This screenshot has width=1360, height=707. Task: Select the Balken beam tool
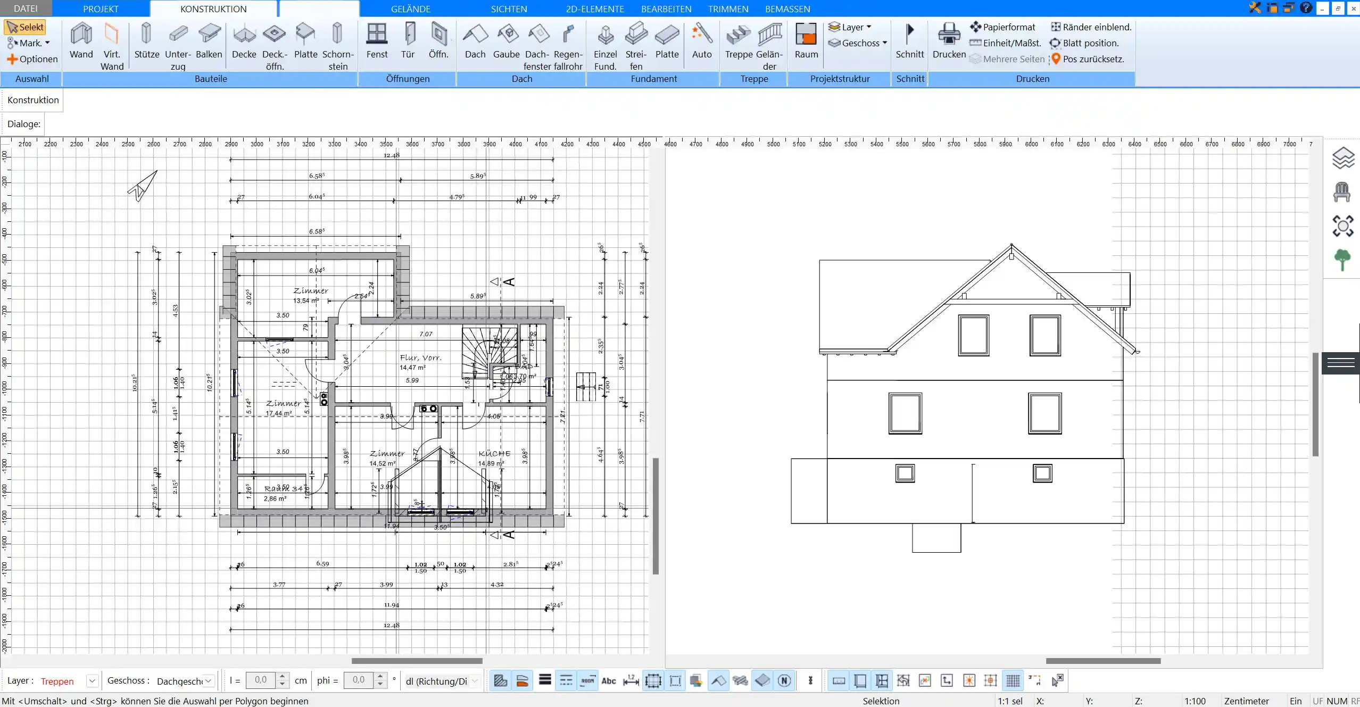[209, 40]
